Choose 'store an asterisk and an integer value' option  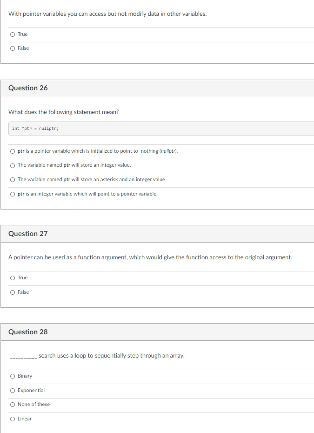pos(13,180)
